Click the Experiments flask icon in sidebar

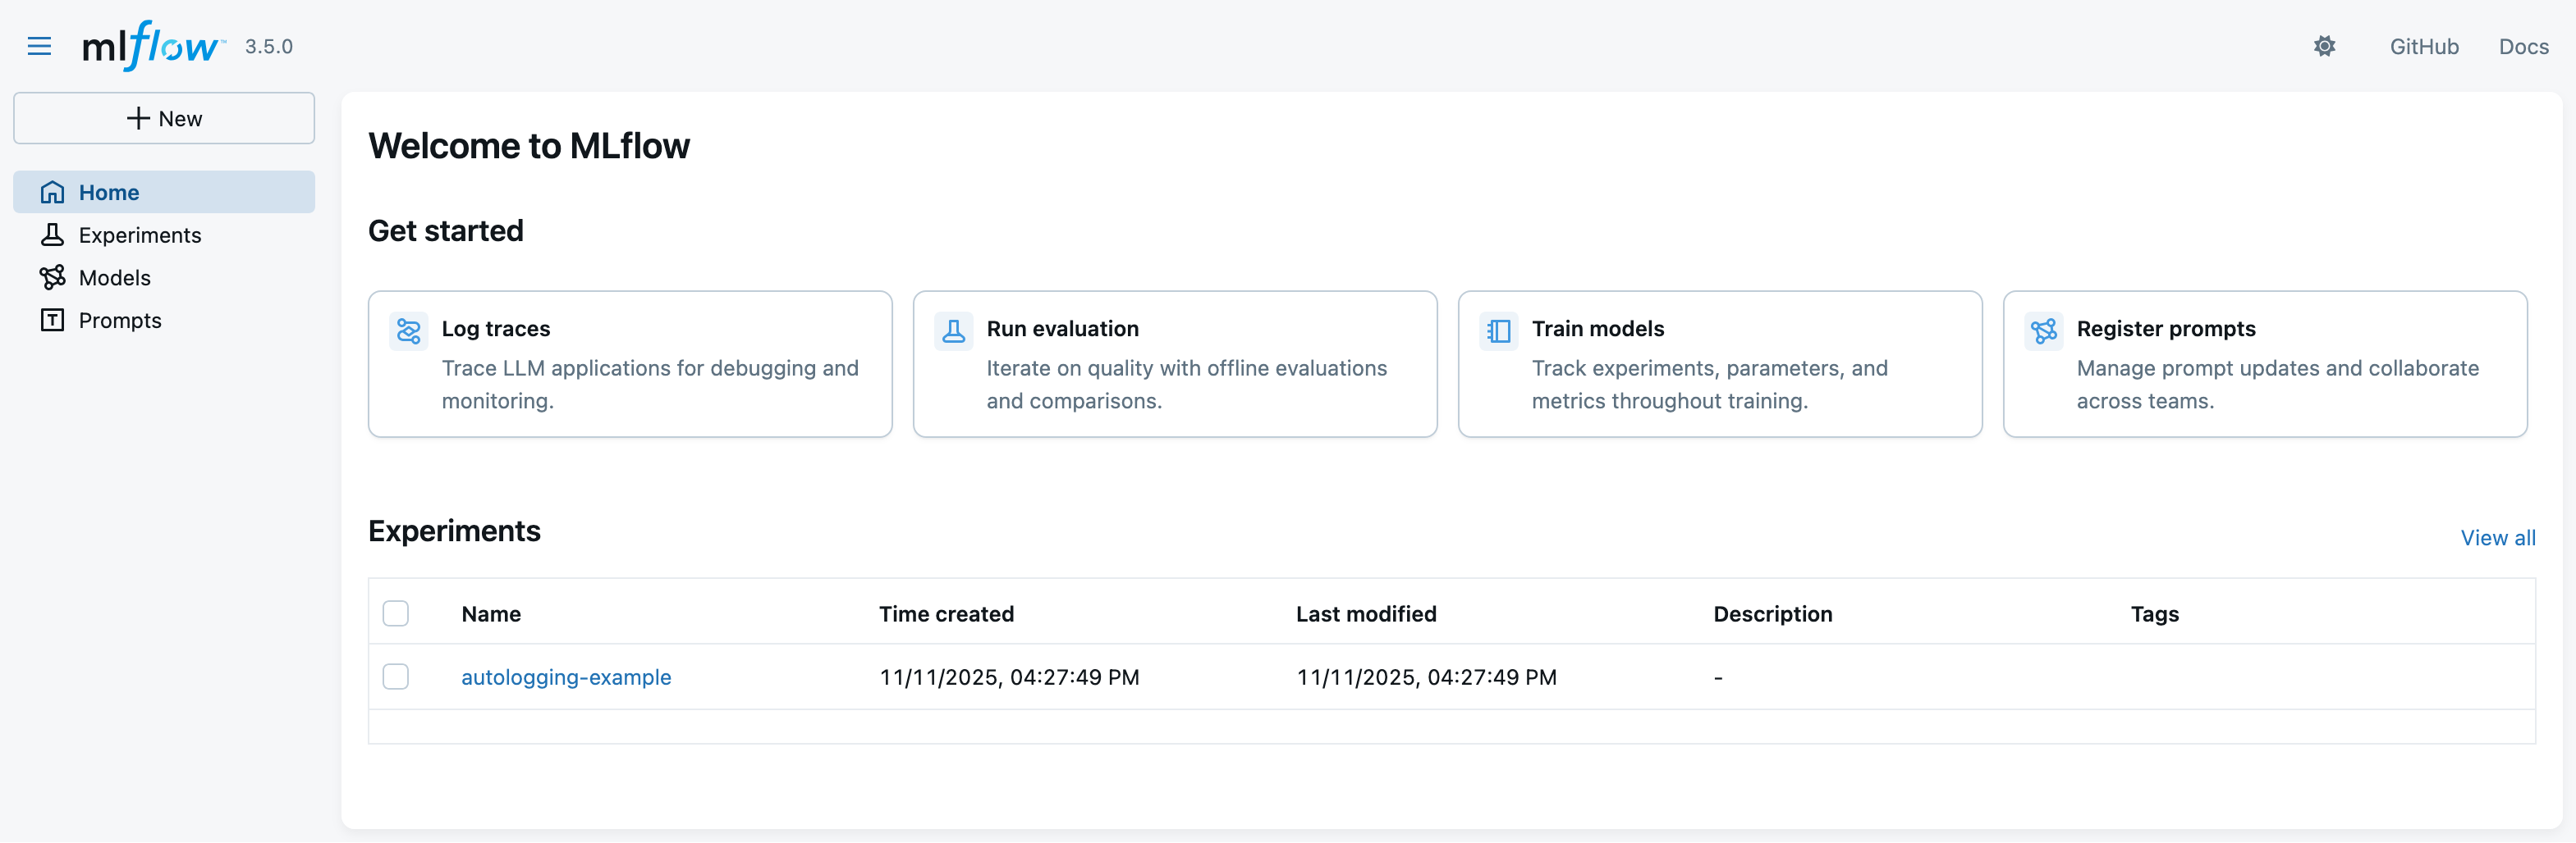[52, 235]
